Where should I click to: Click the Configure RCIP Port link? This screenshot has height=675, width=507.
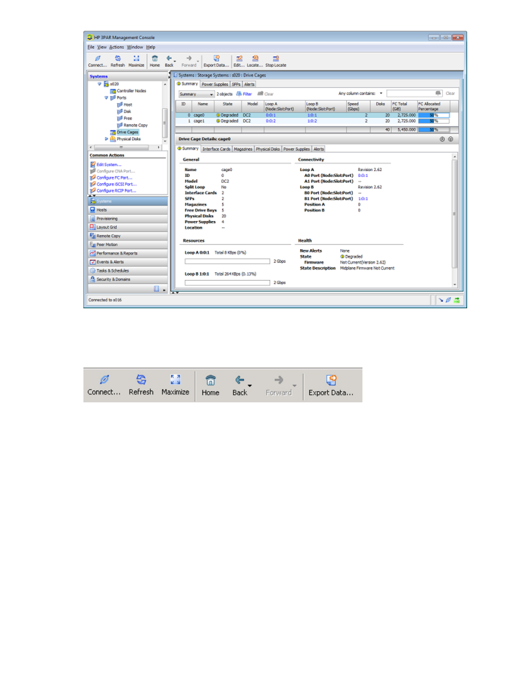tap(116, 190)
